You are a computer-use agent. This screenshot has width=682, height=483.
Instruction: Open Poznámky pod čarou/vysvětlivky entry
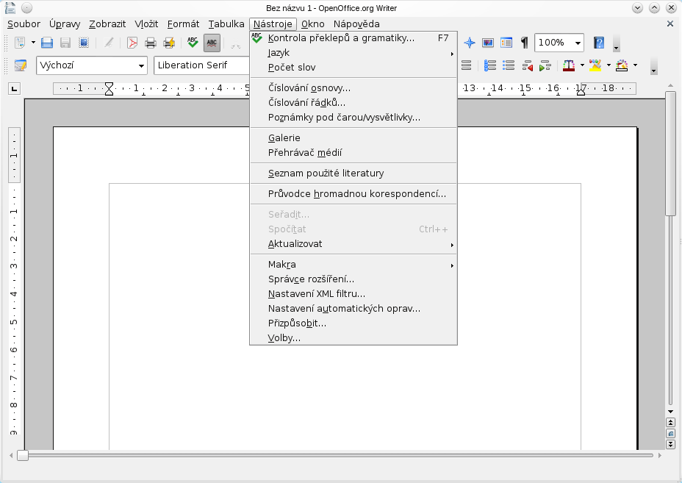click(x=353, y=118)
